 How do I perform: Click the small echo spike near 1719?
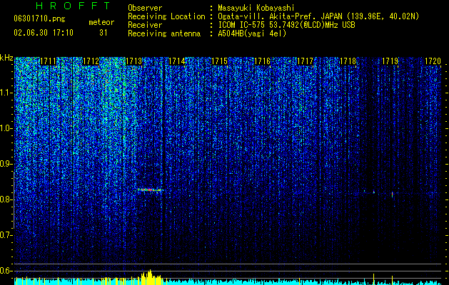pyautogui.click(x=393, y=195)
